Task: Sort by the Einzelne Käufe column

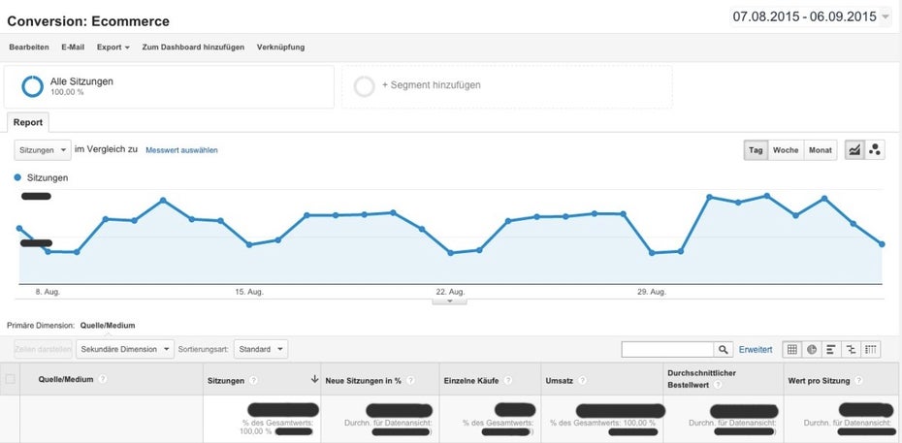Action: [471, 381]
